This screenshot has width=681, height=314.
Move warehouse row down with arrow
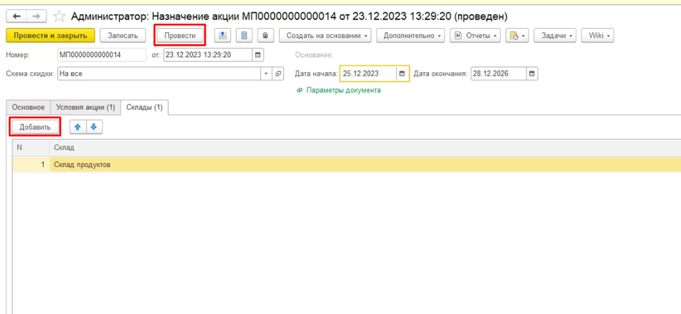pyautogui.click(x=94, y=127)
